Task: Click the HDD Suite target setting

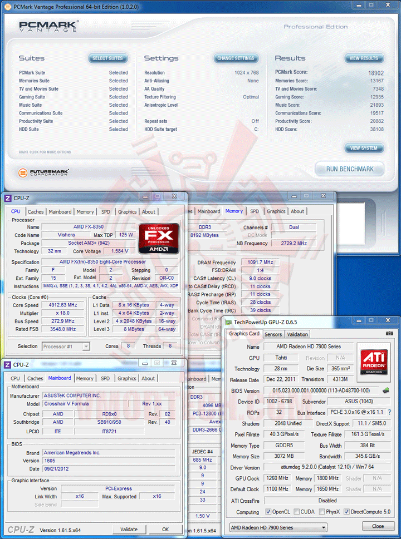Action: (x=202, y=129)
